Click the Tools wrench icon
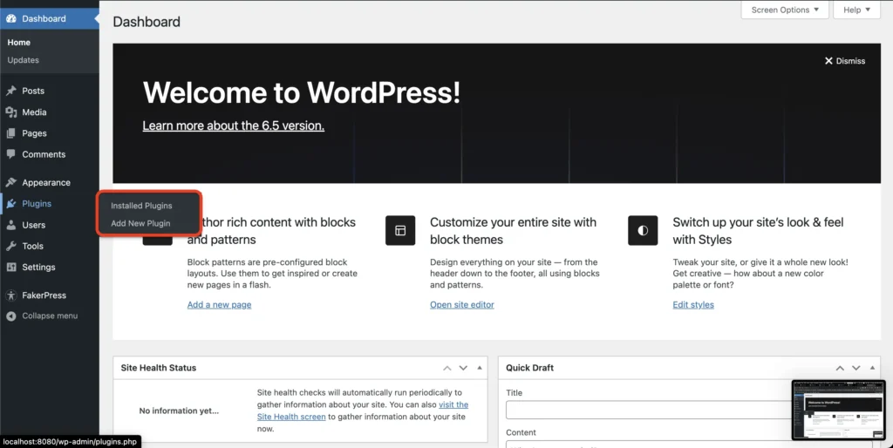Viewport: 893px width, 448px height. point(11,247)
